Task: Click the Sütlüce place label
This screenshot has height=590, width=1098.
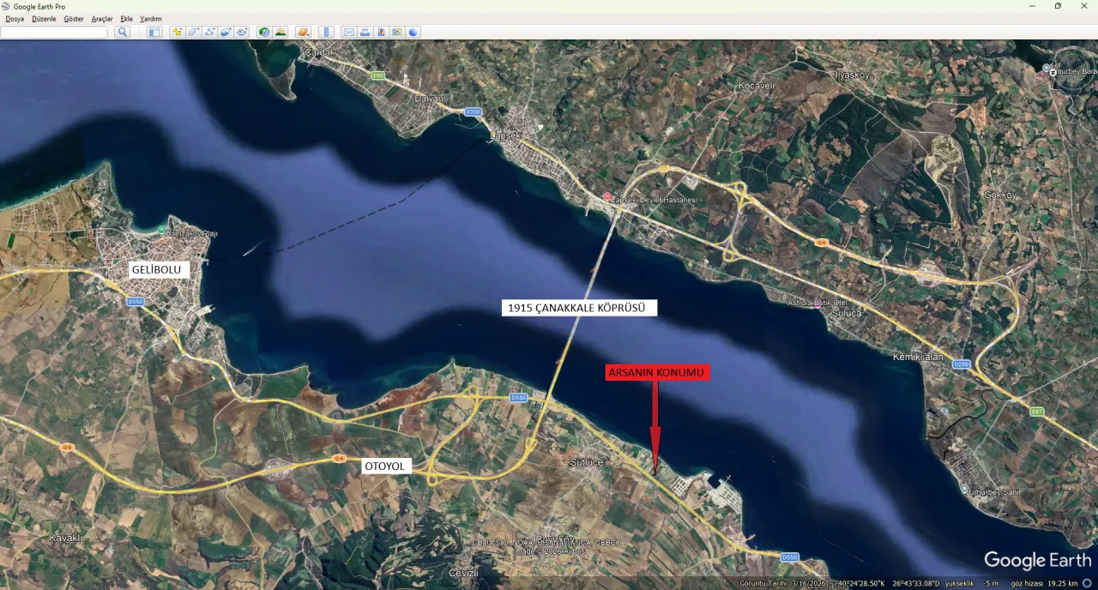Action: coord(588,461)
